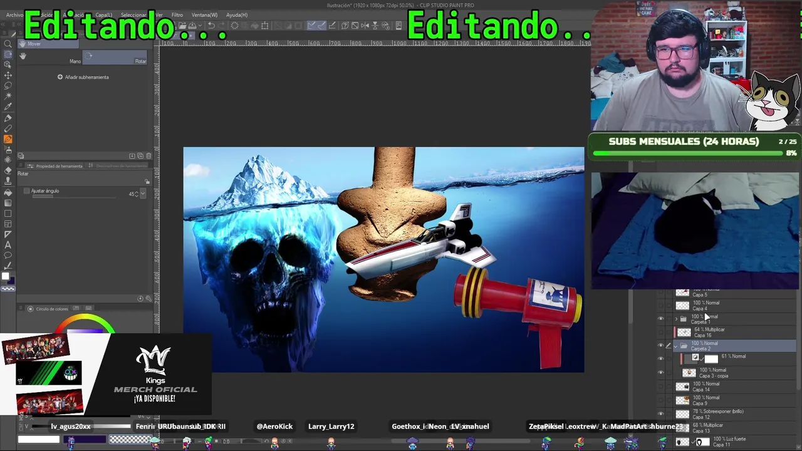Hide the 61 % Normal masked layer
Image resolution: width=802 pixels, height=451 pixels.
[660, 358]
